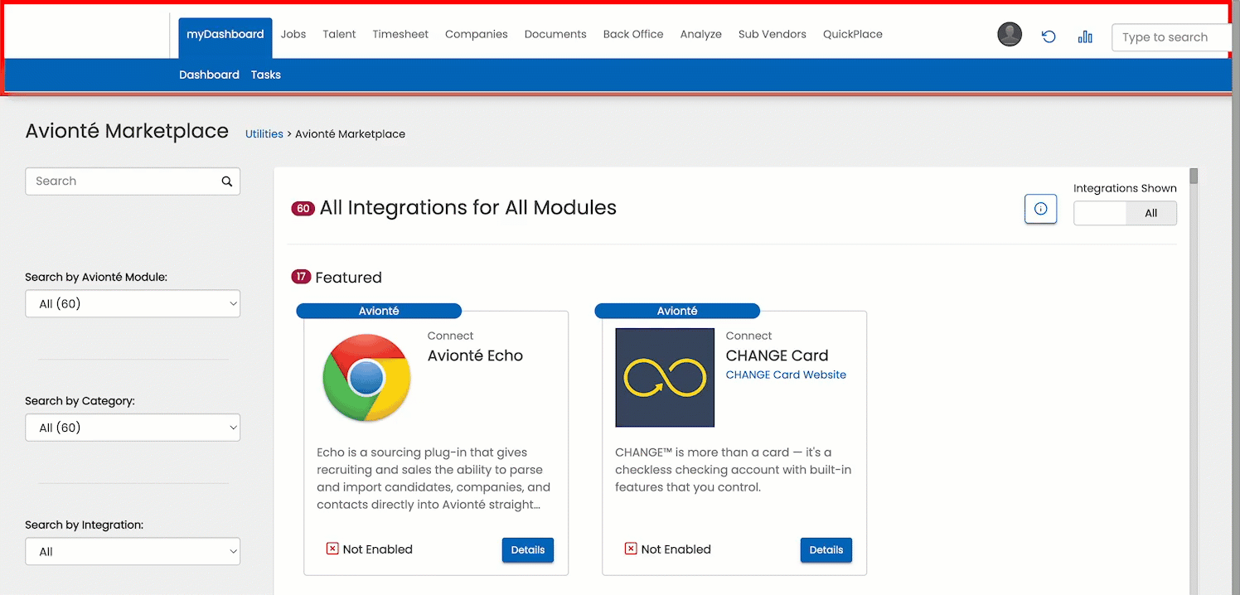Click the CHANGE Card infinity logo
The image size is (1240, 595).
click(x=665, y=378)
